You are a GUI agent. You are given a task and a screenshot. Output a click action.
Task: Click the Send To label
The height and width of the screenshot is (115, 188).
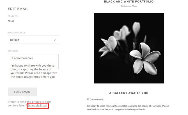click(x=13, y=16)
